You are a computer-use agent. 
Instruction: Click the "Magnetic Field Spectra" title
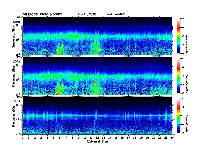point(42,14)
